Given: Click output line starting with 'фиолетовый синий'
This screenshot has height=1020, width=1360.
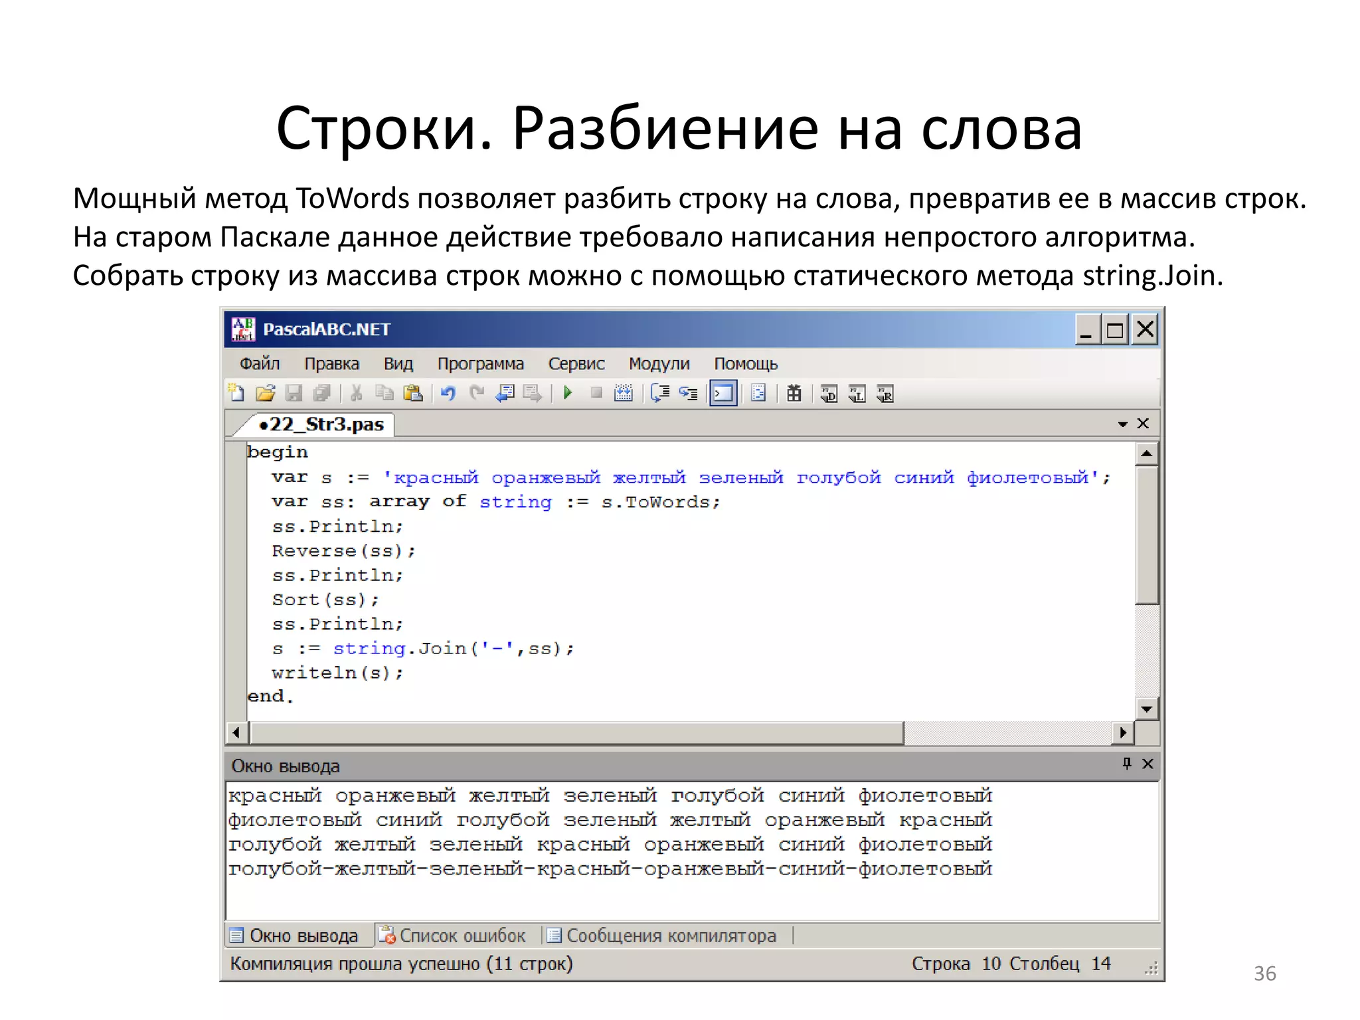Looking at the screenshot, I should [610, 820].
